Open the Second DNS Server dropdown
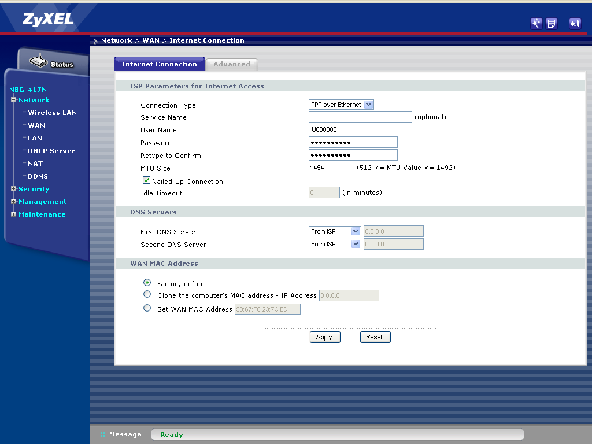The image size is (592, 444). pos(335,244)
